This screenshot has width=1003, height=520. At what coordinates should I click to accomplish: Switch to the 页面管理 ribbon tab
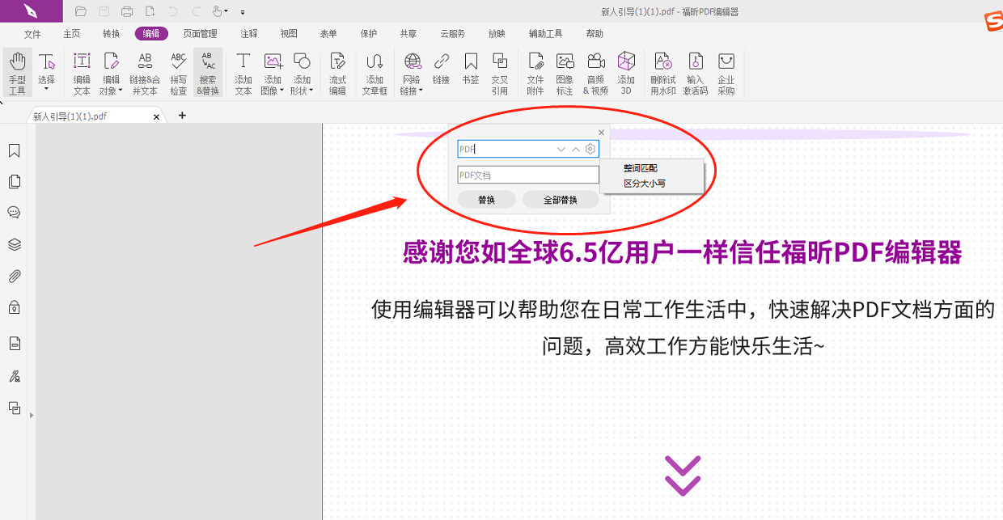(200, 33)
